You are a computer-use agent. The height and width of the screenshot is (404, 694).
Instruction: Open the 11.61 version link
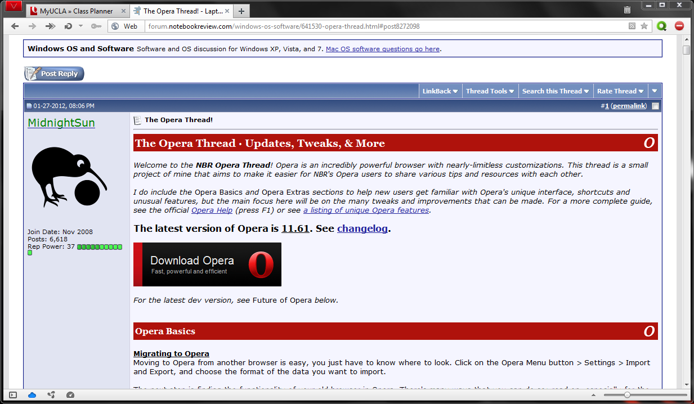click(295, 228)
